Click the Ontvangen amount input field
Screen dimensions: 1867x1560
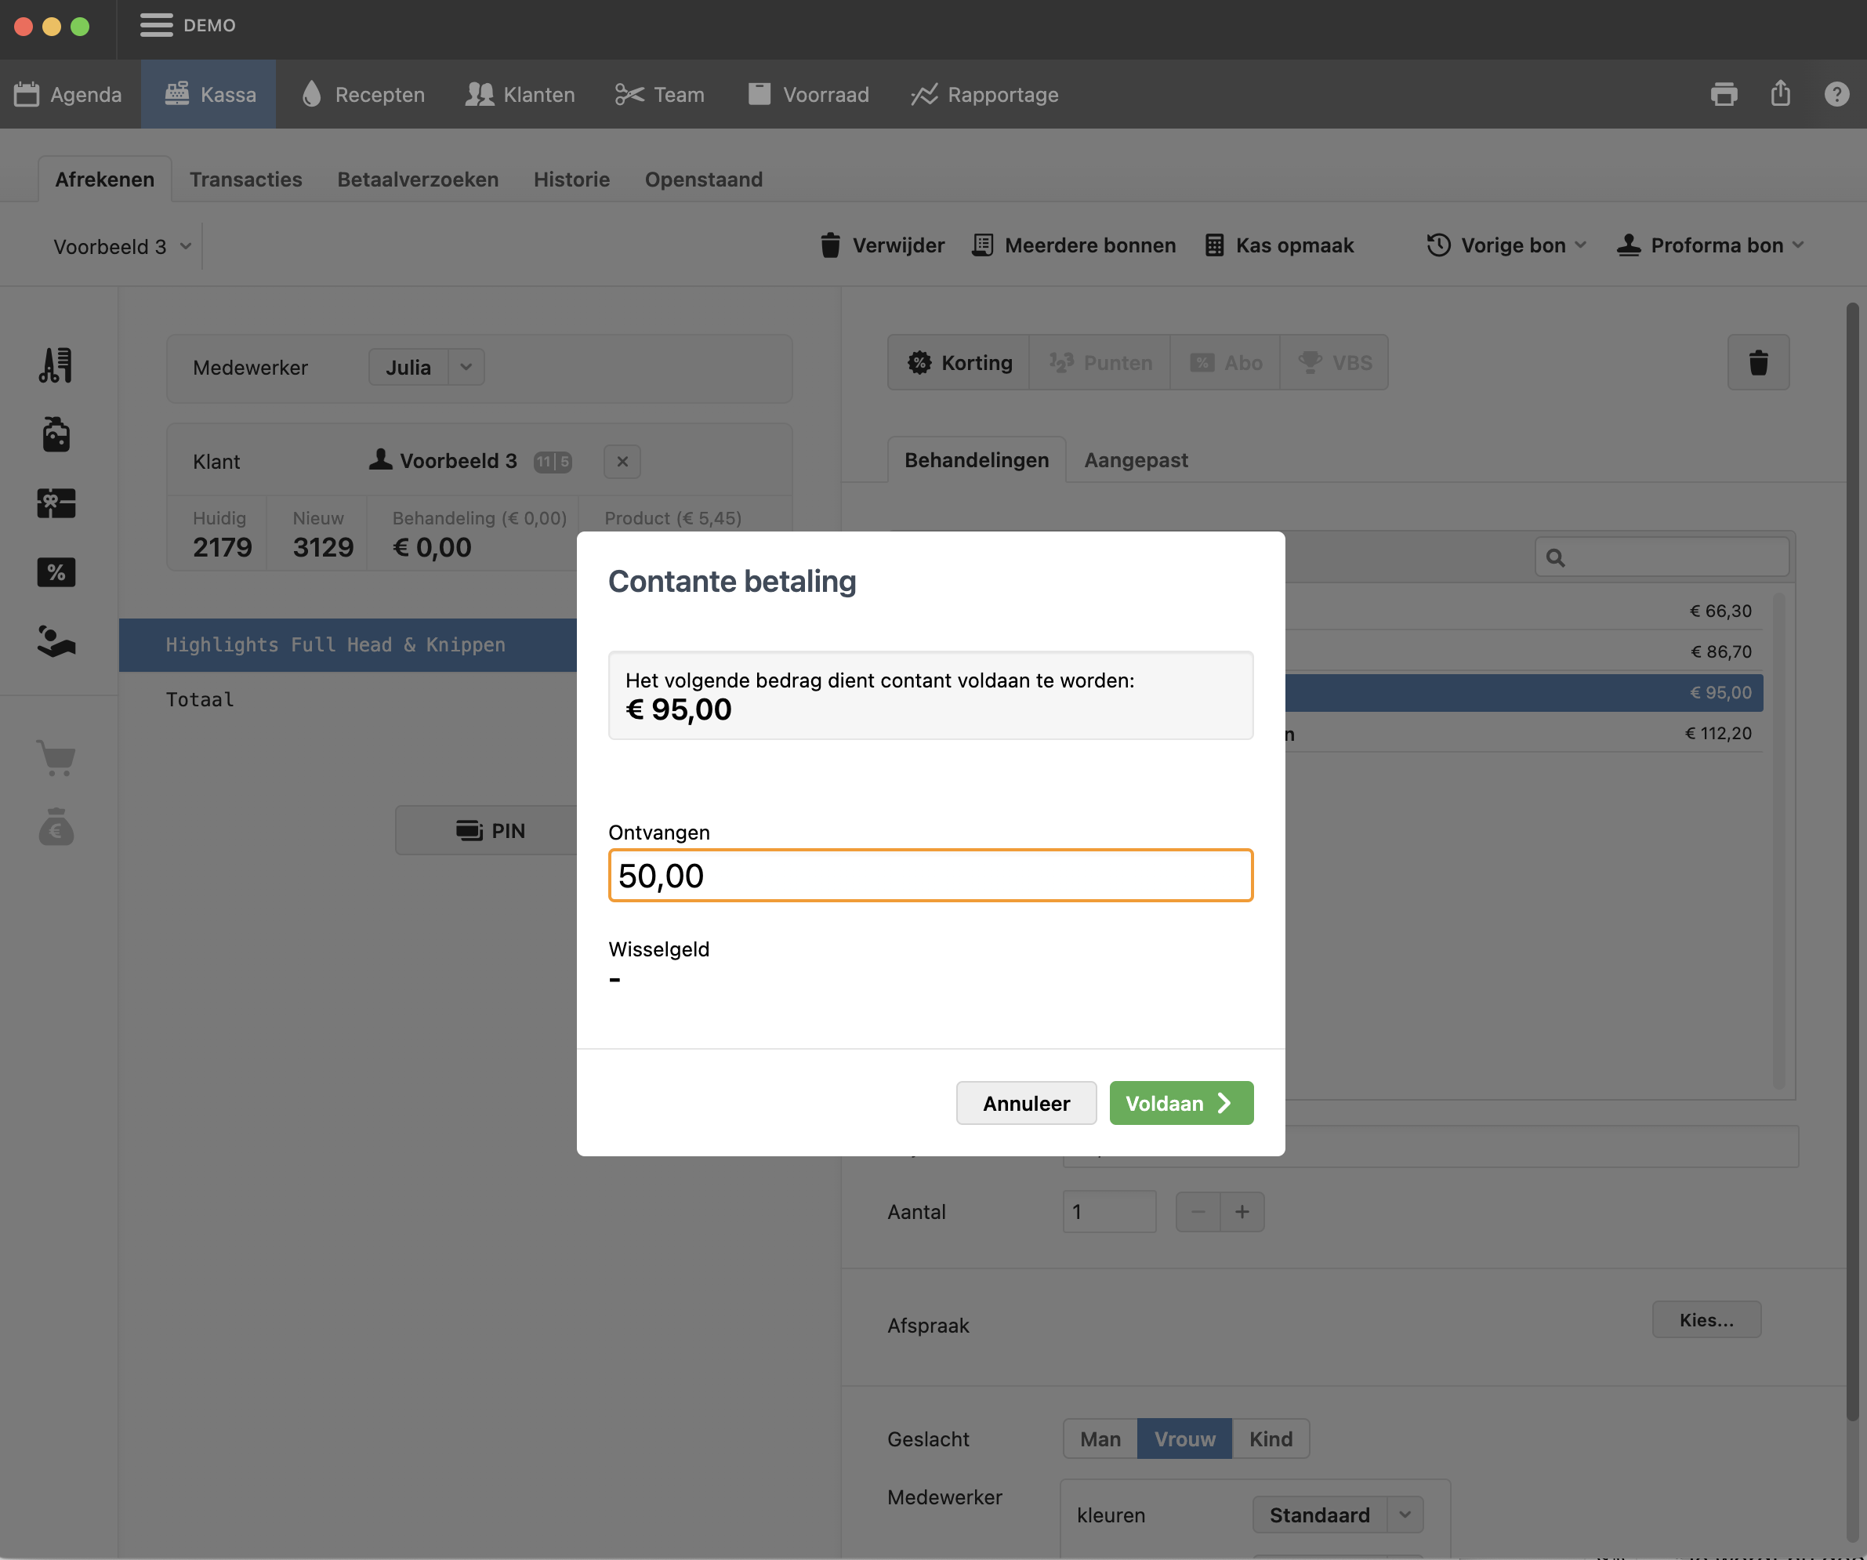[x=930, y=876]
